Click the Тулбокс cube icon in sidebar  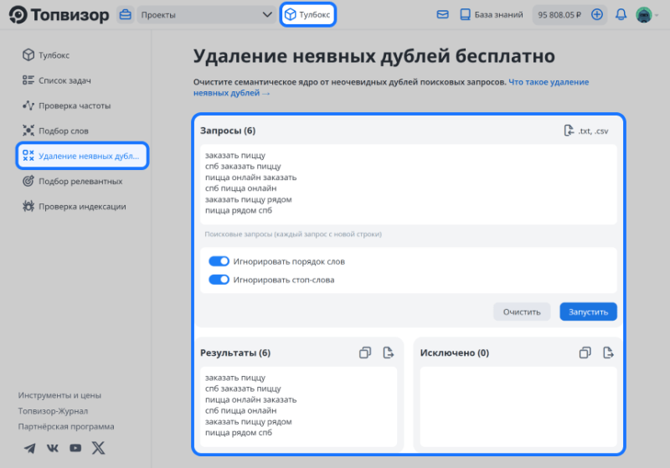tap(28, 54)
